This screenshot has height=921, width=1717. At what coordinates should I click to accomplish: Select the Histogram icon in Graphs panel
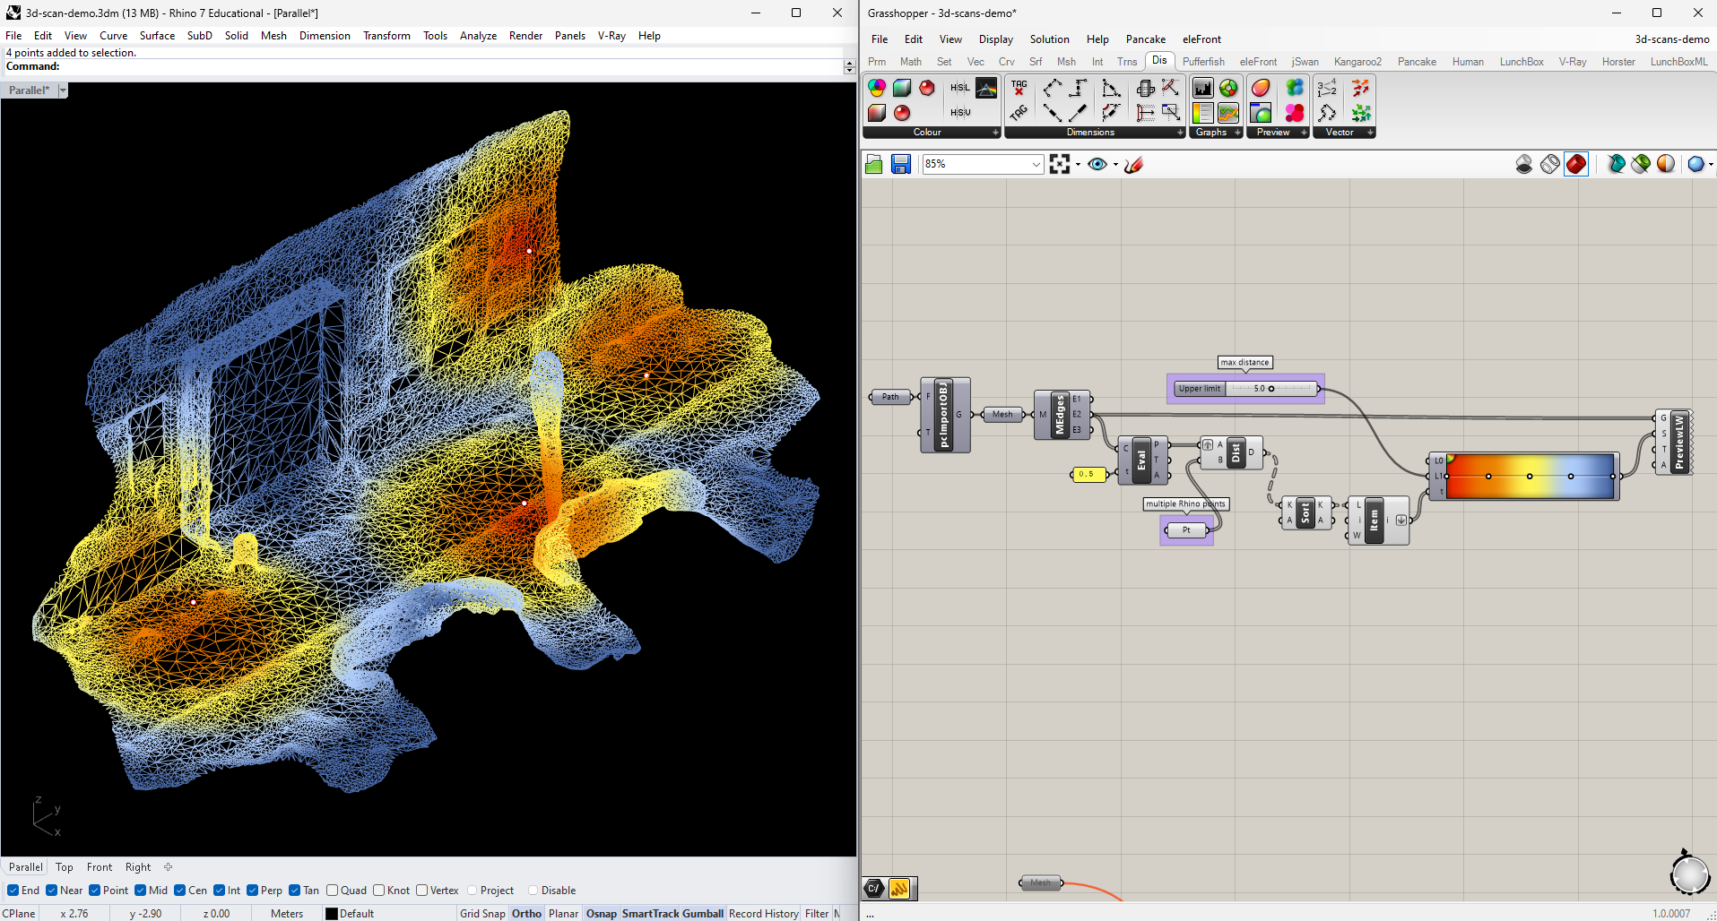coord(1202,87)
